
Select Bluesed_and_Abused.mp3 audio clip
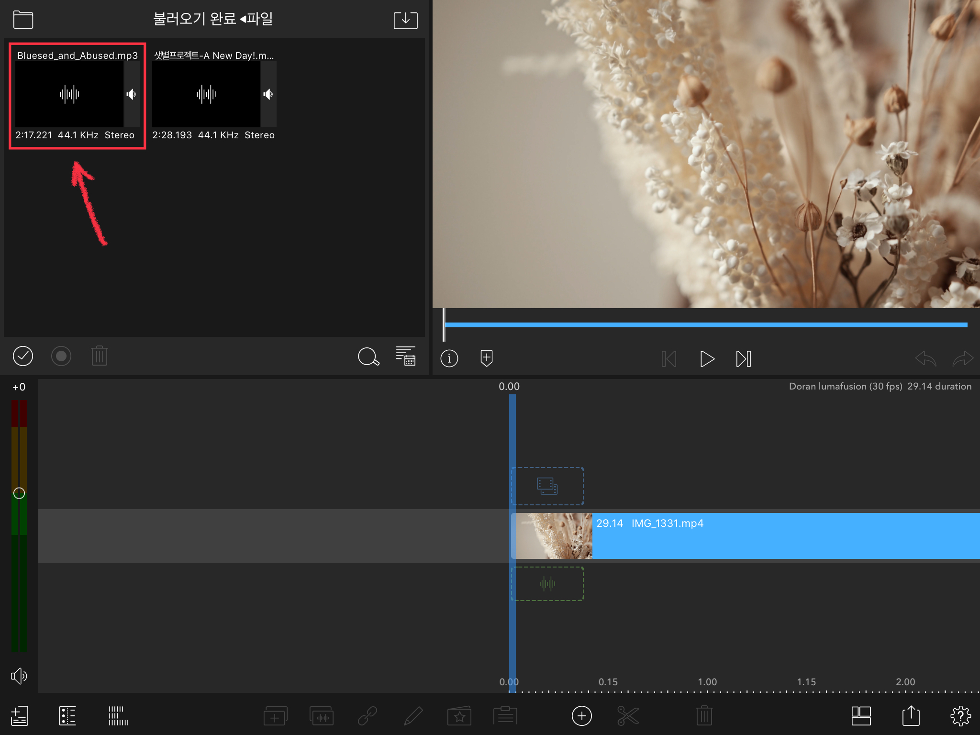(x=69, y=94)
